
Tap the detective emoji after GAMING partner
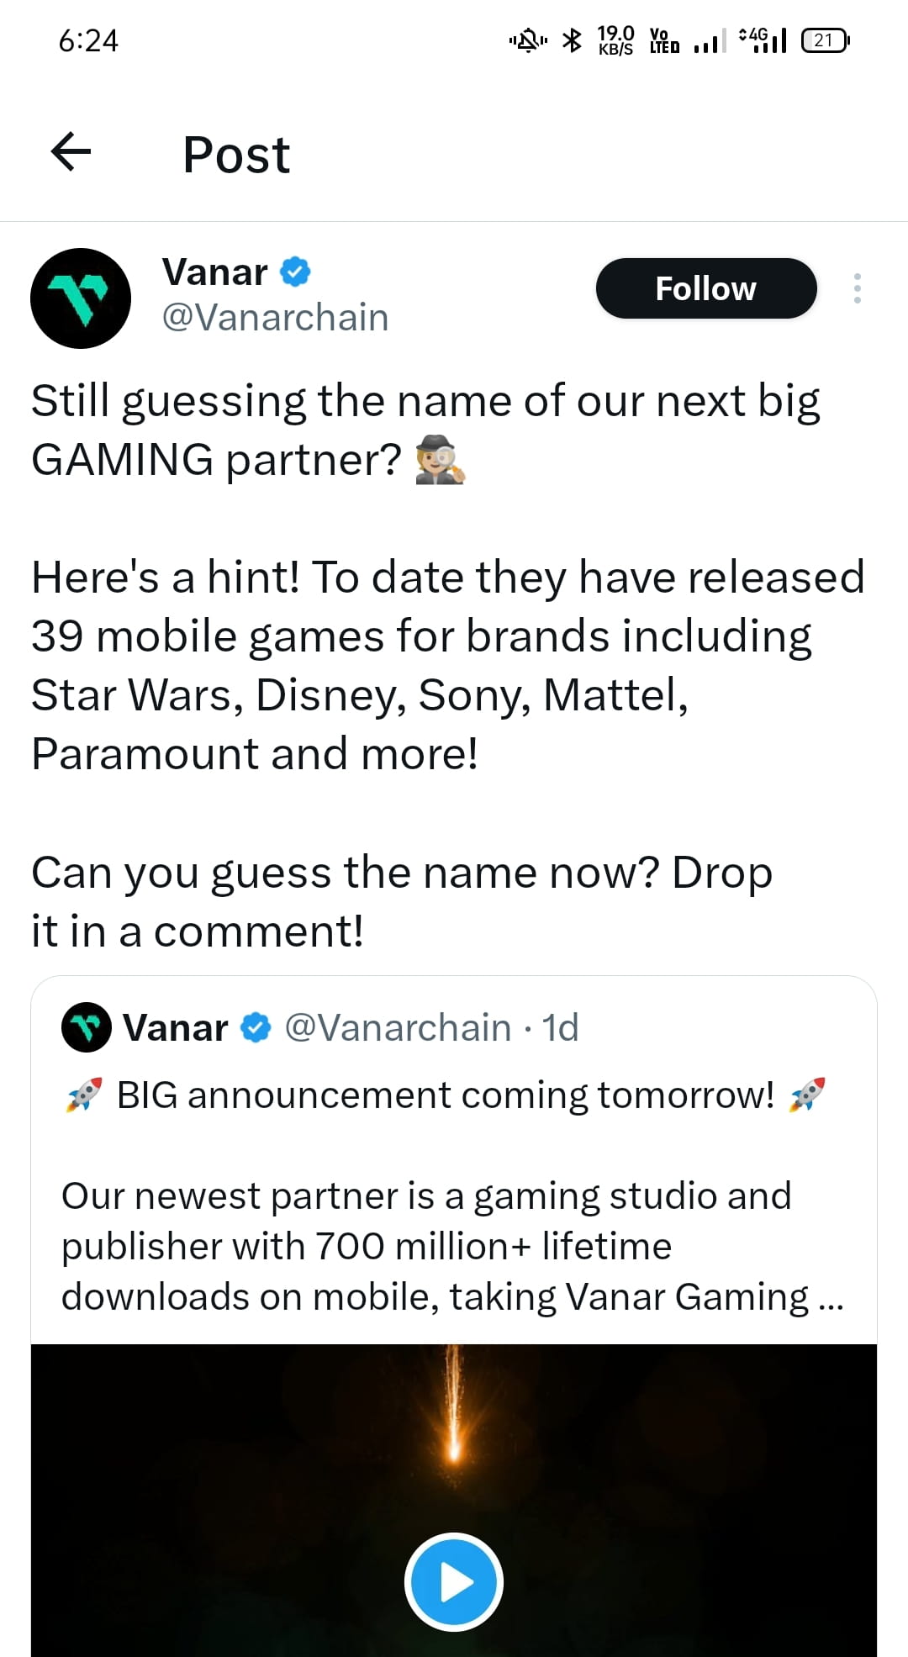point(441,460)
